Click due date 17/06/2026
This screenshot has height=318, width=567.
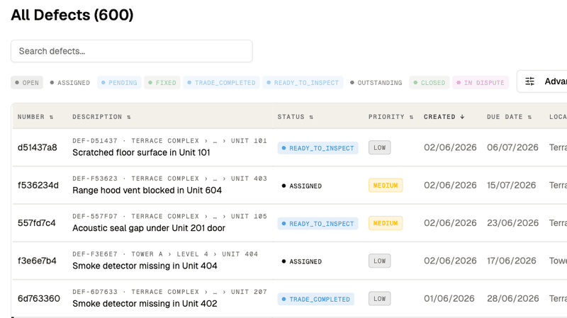[511, 261]
